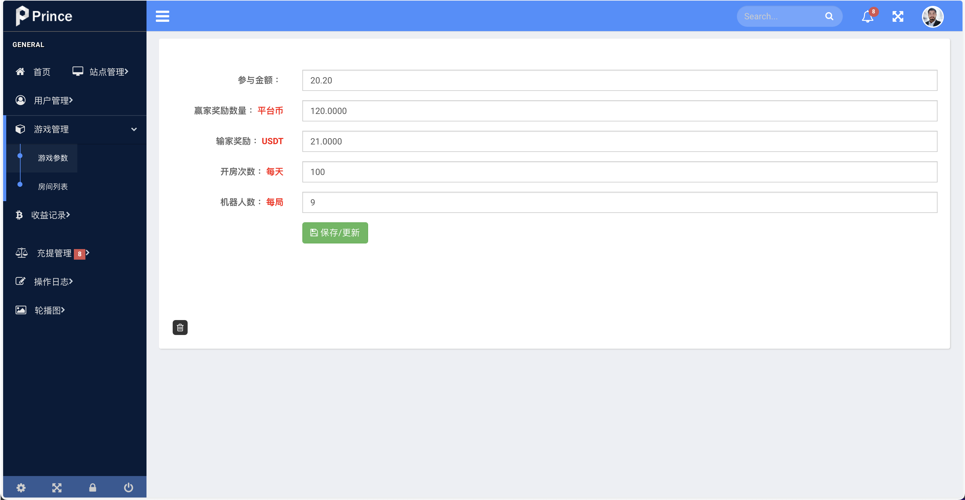Select 游戏参数 submenu item
Image resolution: width=965 pixels, height=500 pixels.
tap(52, 158)
